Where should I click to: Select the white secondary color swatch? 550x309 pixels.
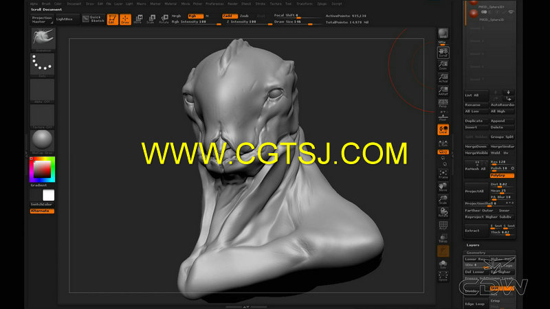48,195
